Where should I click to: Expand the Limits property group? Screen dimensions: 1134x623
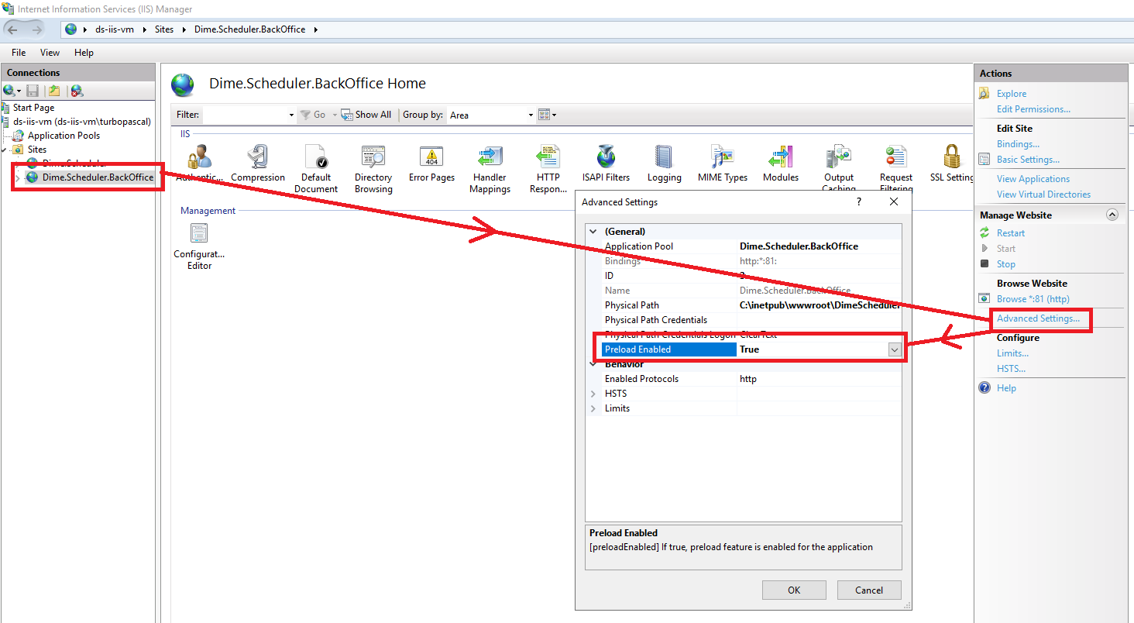tap(593, 408)
